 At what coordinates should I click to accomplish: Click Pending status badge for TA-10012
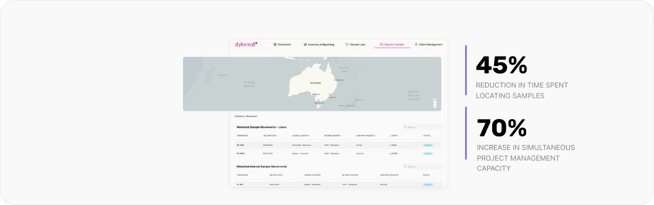[428, 154]
